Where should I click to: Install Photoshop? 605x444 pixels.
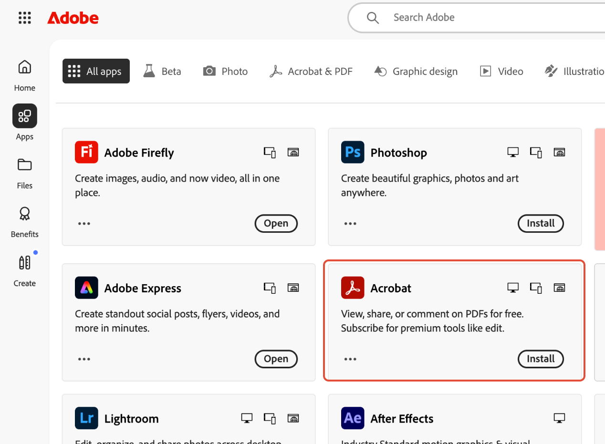pyautogui.click(x=541, y=223)
